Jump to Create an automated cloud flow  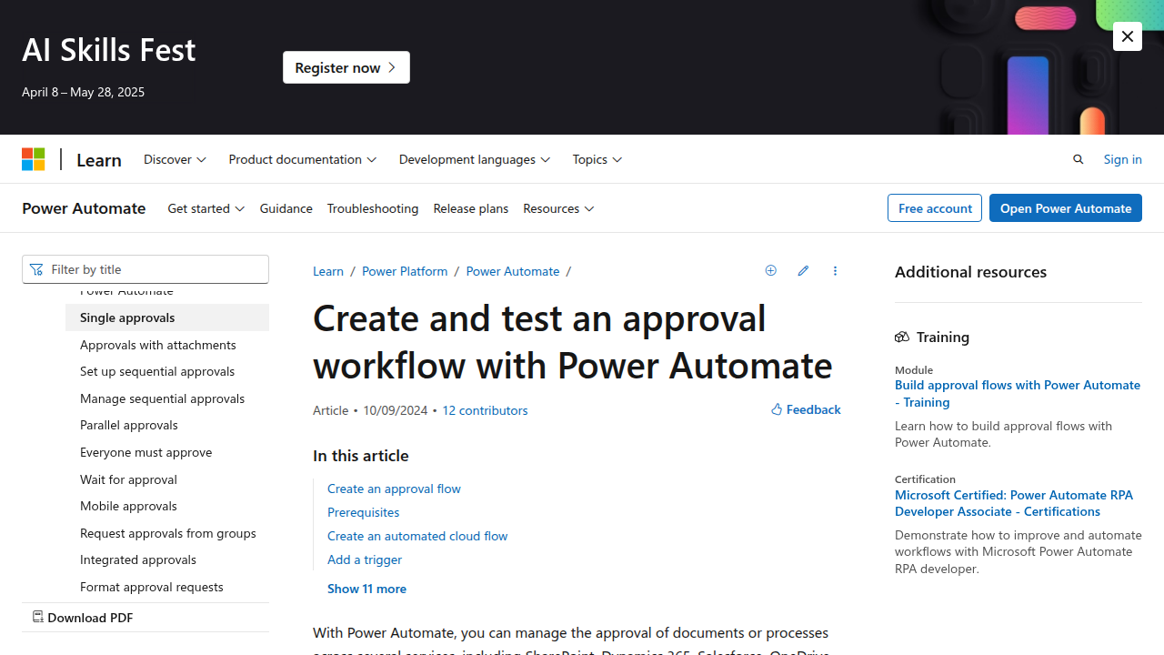417,536
